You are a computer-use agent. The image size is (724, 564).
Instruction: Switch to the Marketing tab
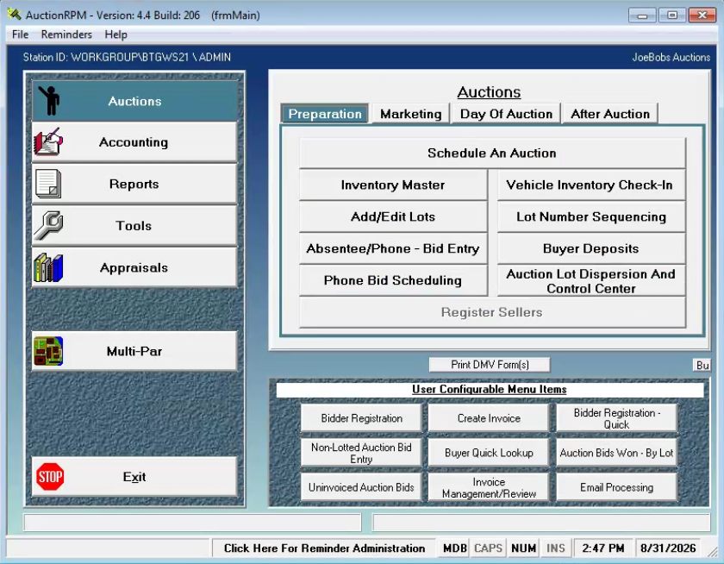click(x=411, y=114)
